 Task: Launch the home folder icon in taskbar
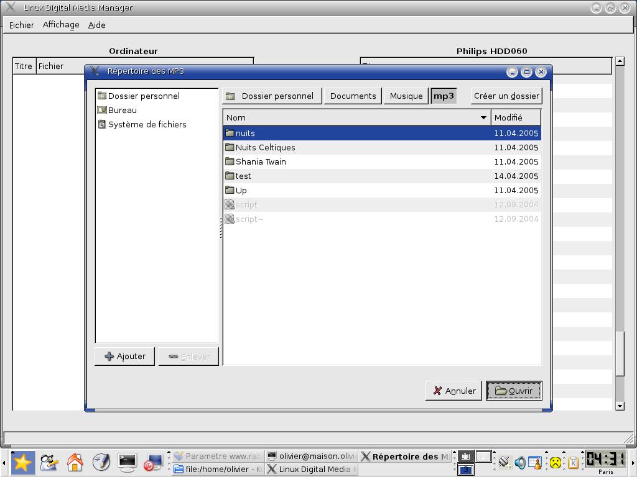(x=75, y=462)
